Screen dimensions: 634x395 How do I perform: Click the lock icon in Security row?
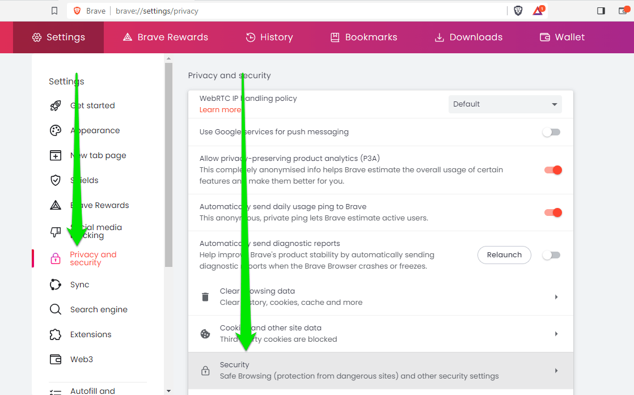[x=205, y=371]
